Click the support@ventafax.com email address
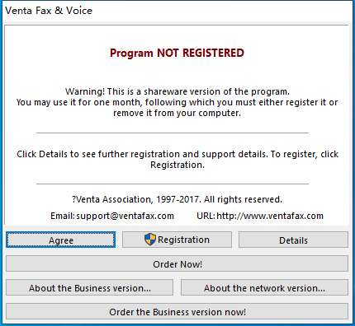355x326 pixels. tap(125, 216)
